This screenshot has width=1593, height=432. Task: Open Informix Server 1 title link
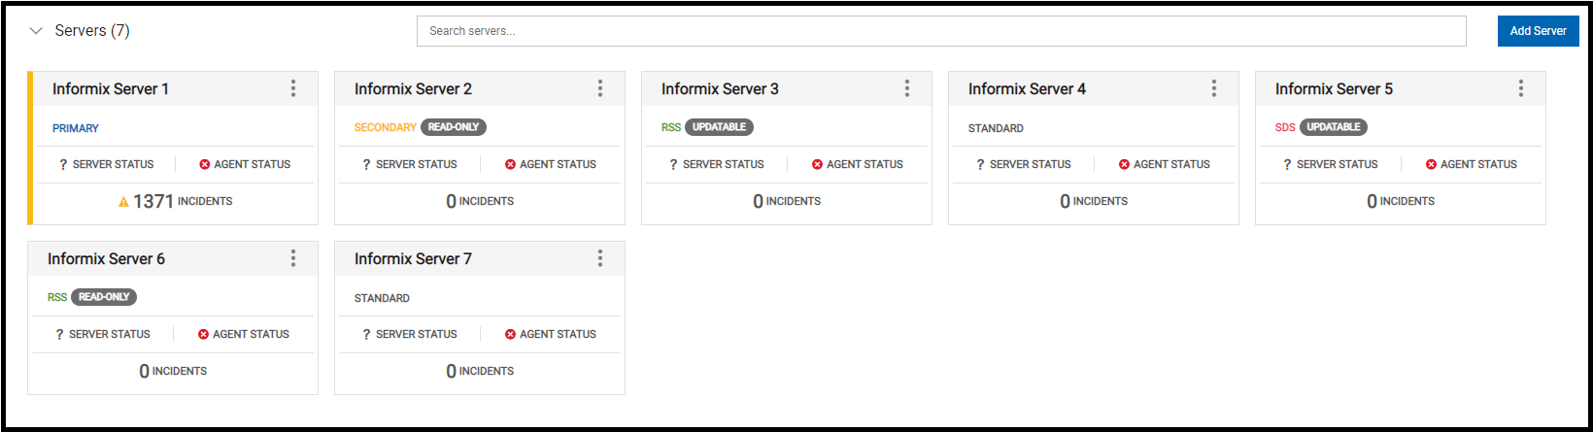(111, 89)
